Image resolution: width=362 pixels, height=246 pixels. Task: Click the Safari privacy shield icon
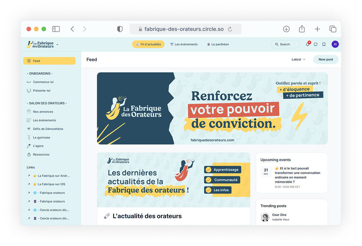tap(120, 29)
